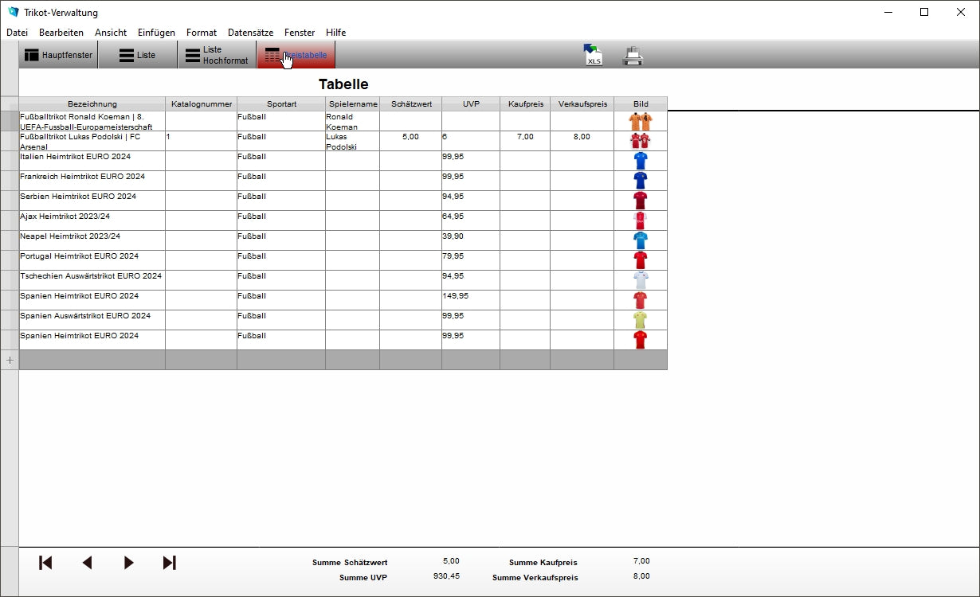Click the plus icon to add row
980x597 pixels.
point(10,360)
